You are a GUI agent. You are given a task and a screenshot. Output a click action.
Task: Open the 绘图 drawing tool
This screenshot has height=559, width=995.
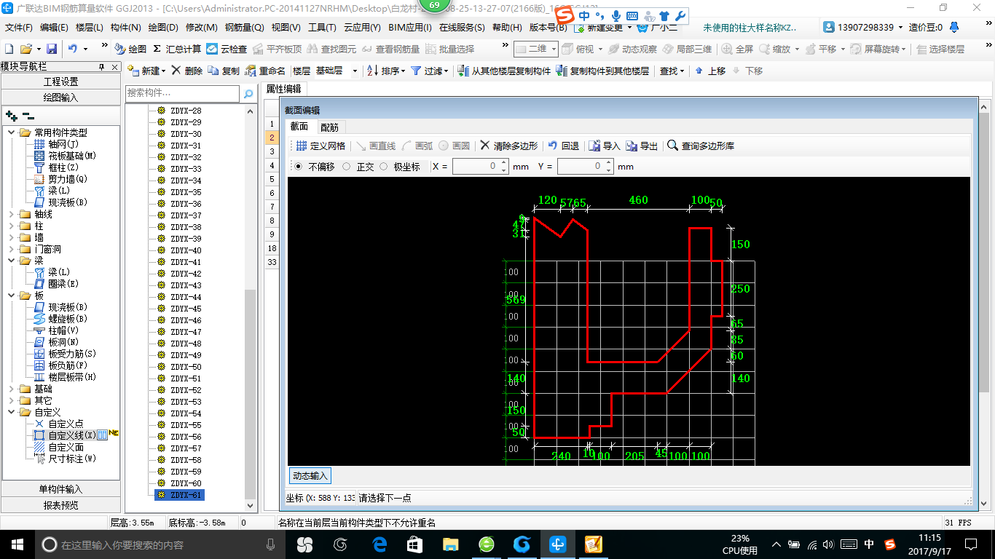[x=131, y=49]
